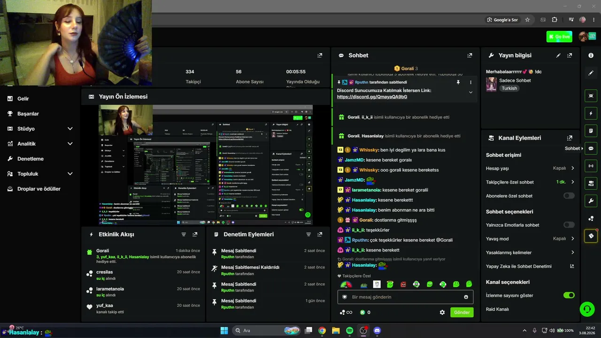Image resolution: width=601 pixels, height=338 pixels.
Task: Open OBS Studio from the taskbar
Action: (x=363, y=330)
